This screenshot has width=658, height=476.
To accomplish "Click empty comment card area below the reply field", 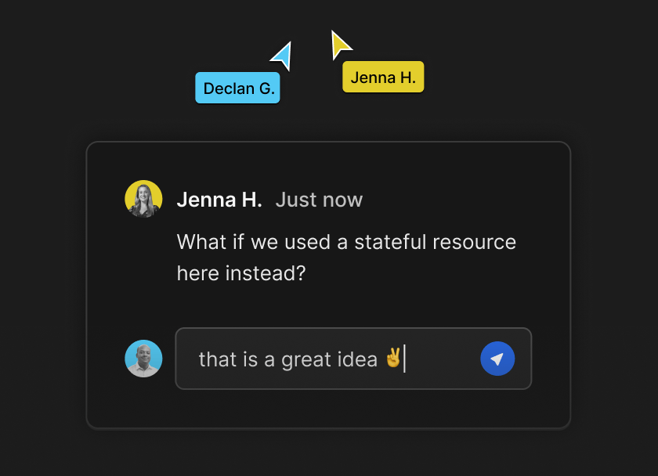I will click(x=327, y=408).
